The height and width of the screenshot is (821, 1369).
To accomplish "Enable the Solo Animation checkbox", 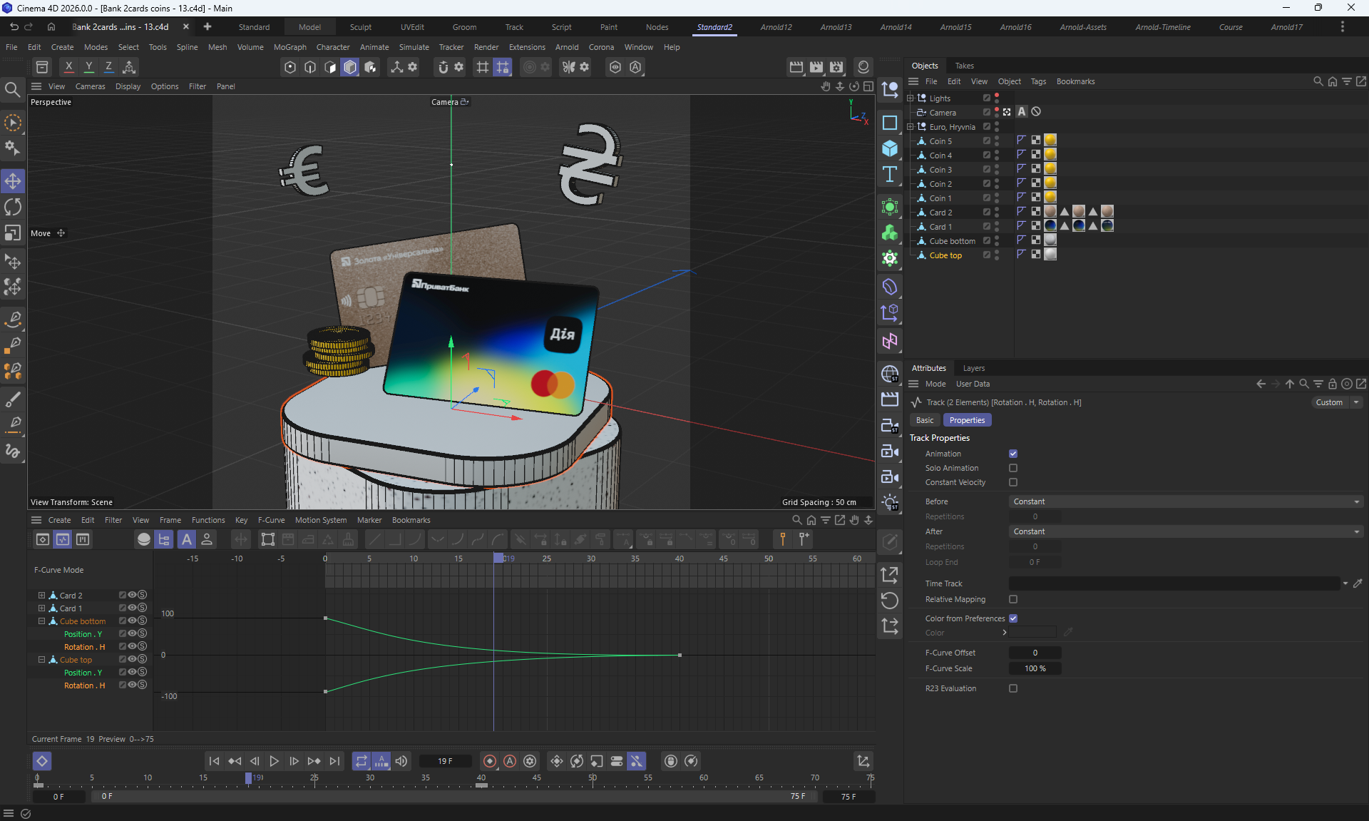I will tap(1013, 468).
